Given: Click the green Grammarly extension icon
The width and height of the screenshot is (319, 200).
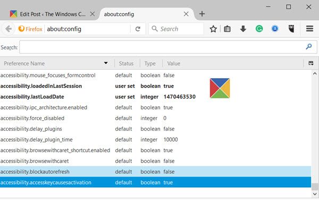Looking at the screenshot, I should pos(259,29).
